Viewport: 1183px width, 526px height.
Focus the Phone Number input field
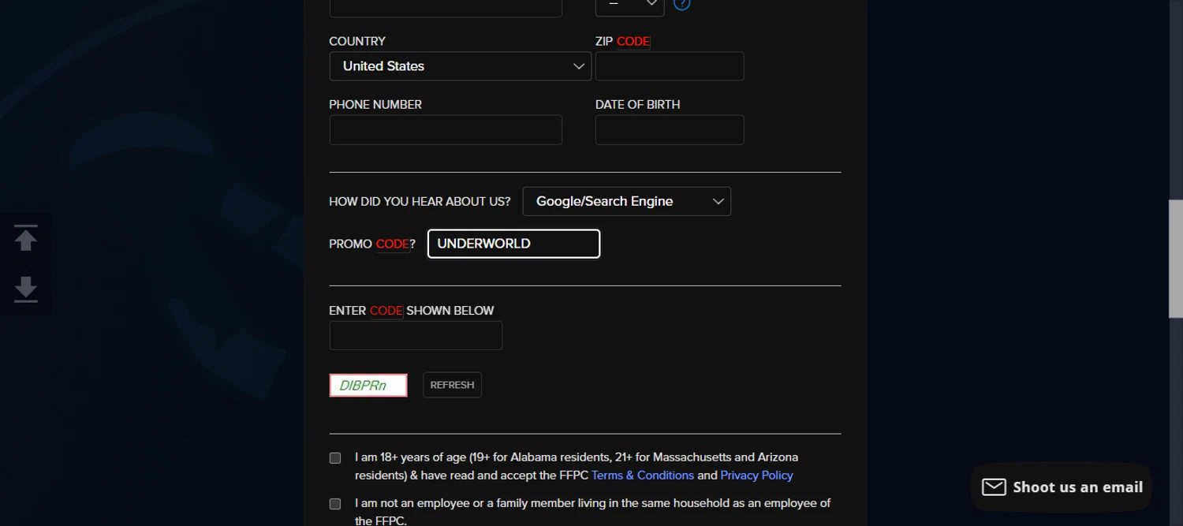(446, 130)
